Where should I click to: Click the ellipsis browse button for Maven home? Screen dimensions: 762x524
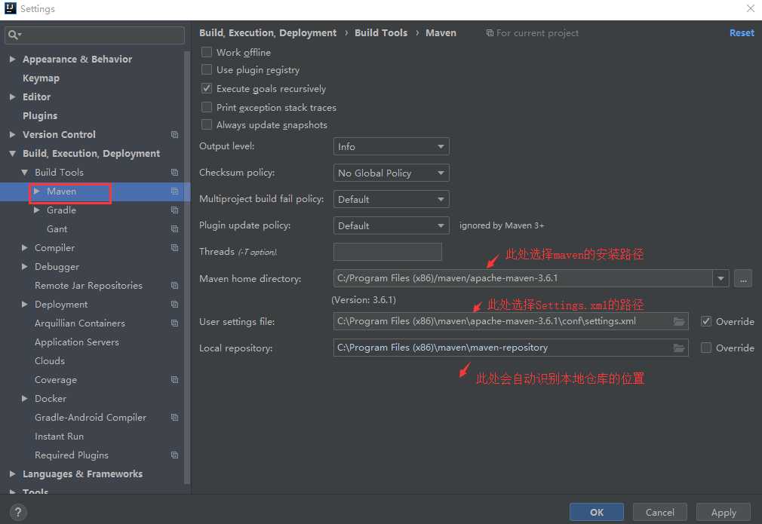point(743,279)
